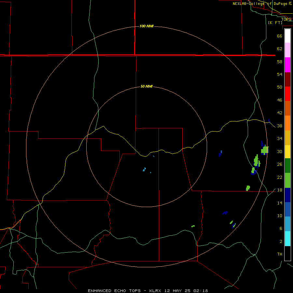Click the legend value "10"
293x293 pixels.
[280, 216]
